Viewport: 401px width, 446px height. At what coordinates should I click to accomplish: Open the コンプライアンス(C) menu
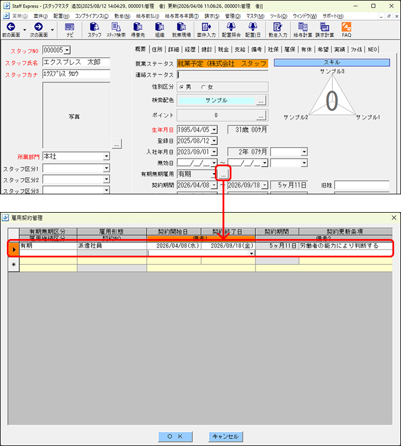(92, 16)
